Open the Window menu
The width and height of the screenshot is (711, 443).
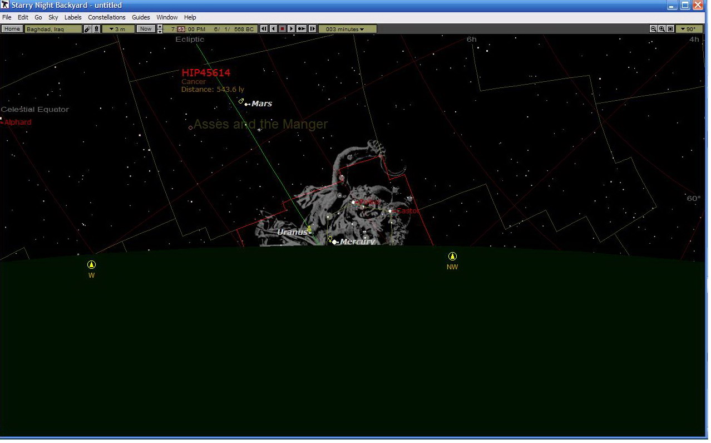167,17
